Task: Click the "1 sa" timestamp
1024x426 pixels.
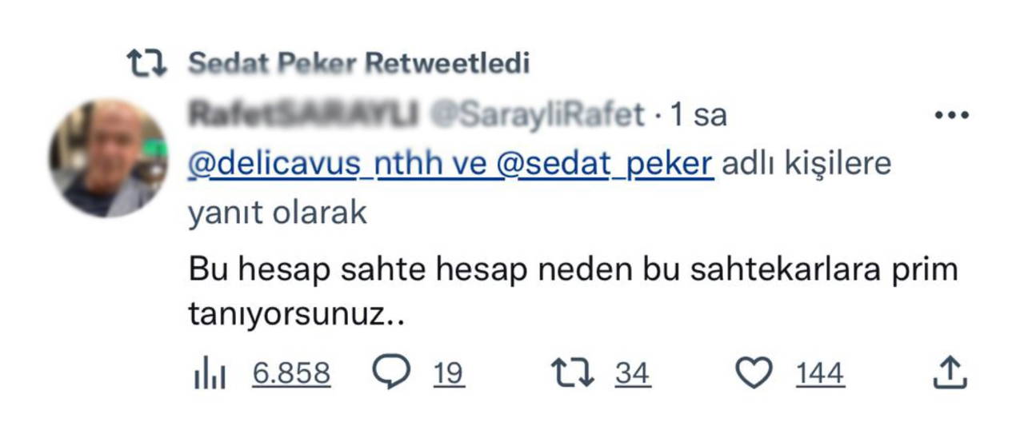Action: click(x=699, y=115)
